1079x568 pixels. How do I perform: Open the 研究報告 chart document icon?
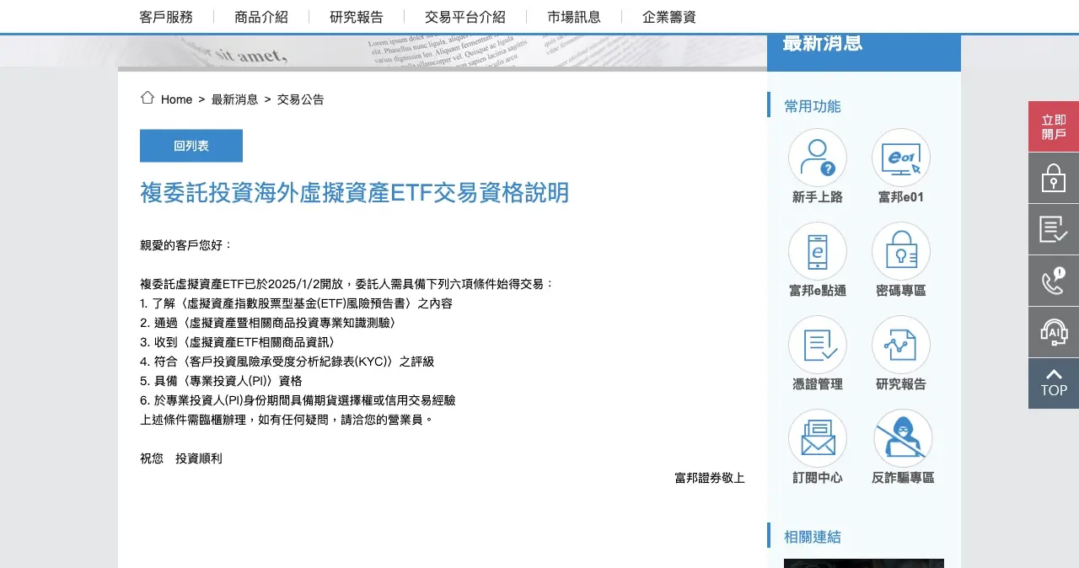click(x=901, y=345)
